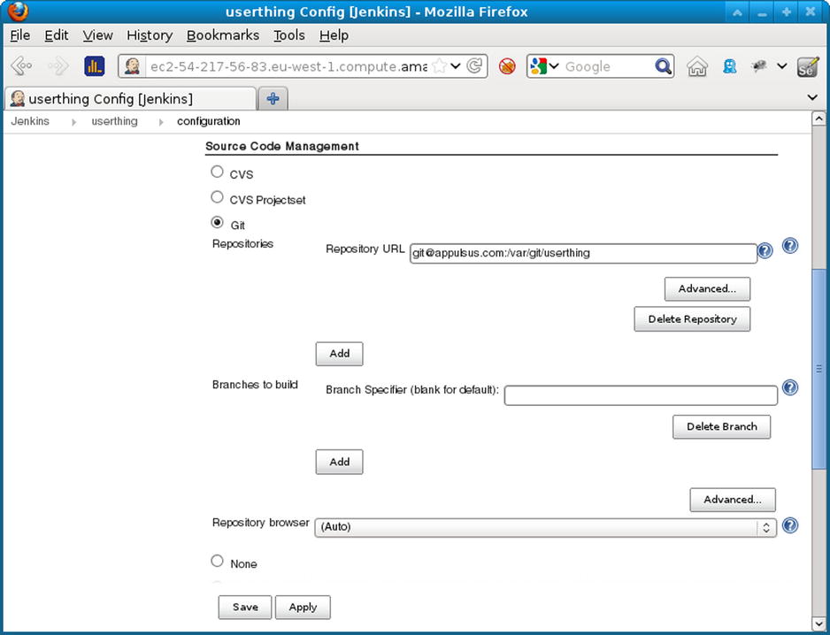Screen dimensions: 830x635
Task: Select the None radio option
Action: (x=217, y=561)
